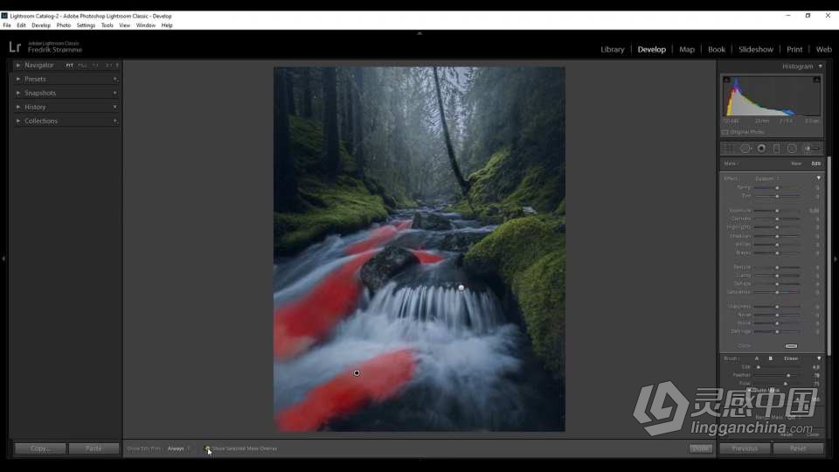The width and height of the screenshot is (839, 472).
Task: Click the Reset button at bottom right
Action: [x=798, y=448]
